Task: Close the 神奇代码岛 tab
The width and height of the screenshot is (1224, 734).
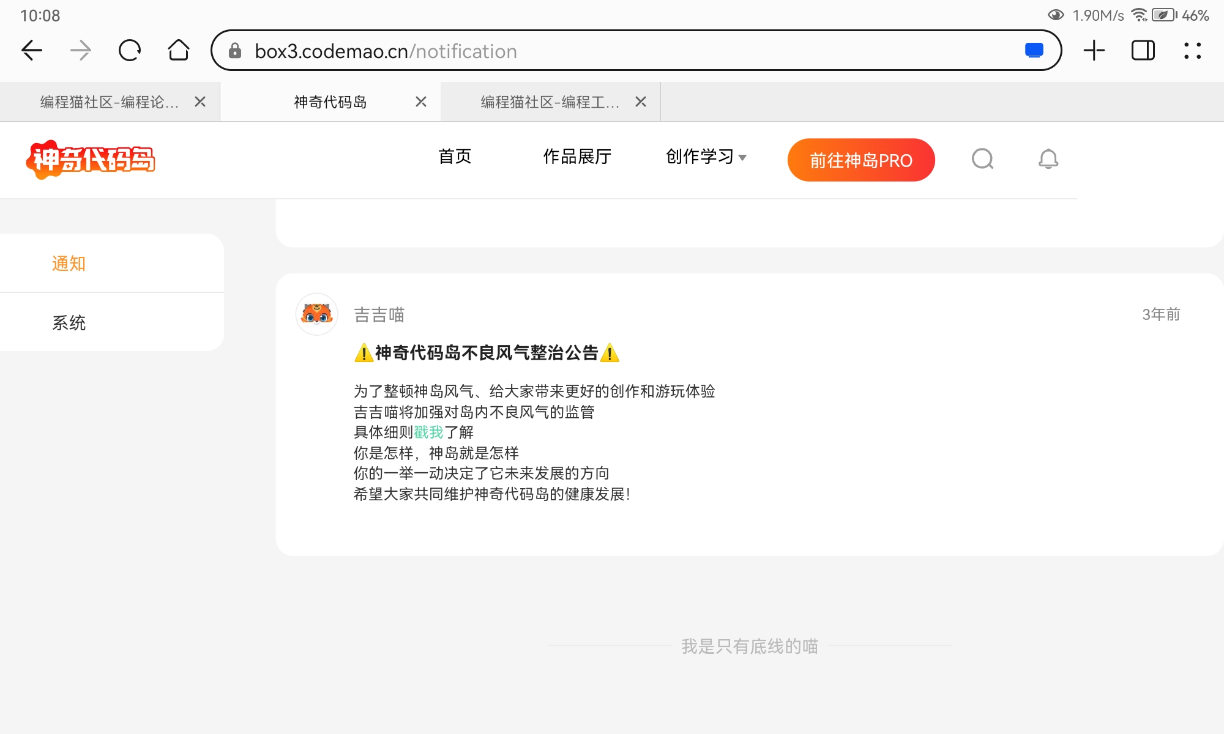Action: tap(421, 102)
